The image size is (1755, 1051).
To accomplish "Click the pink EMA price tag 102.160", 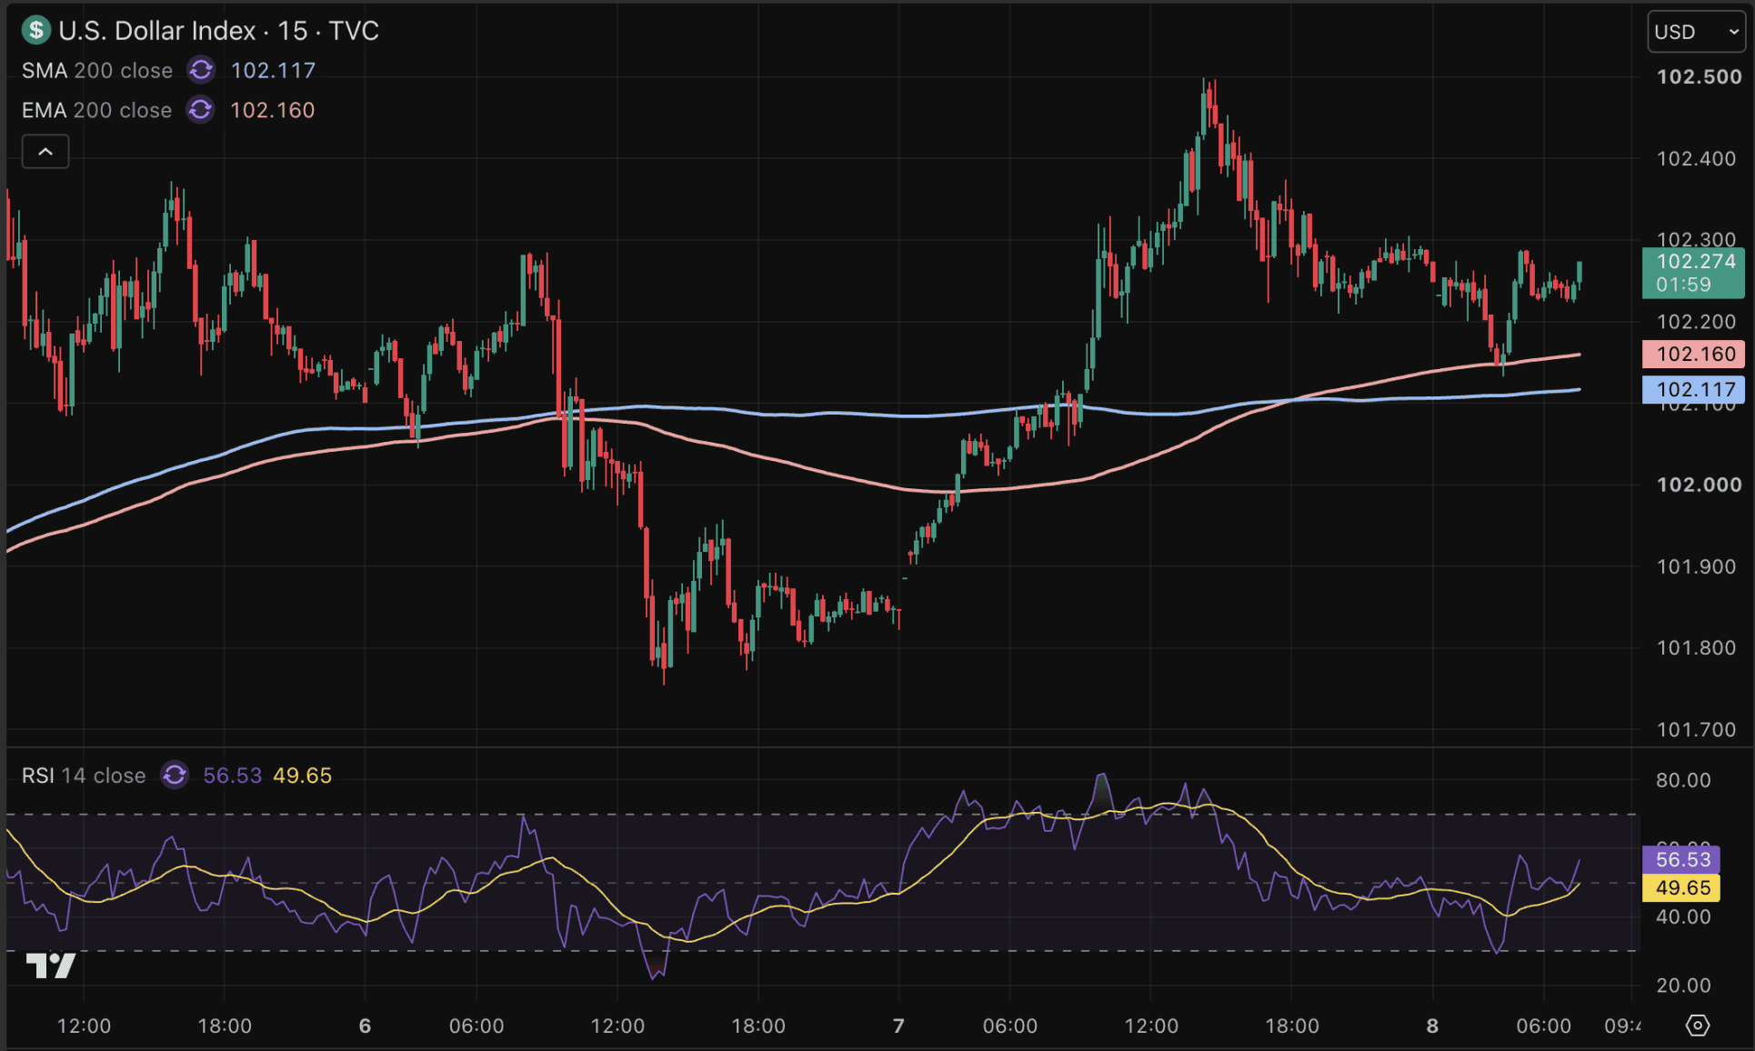I will (x=1693, y=354).
